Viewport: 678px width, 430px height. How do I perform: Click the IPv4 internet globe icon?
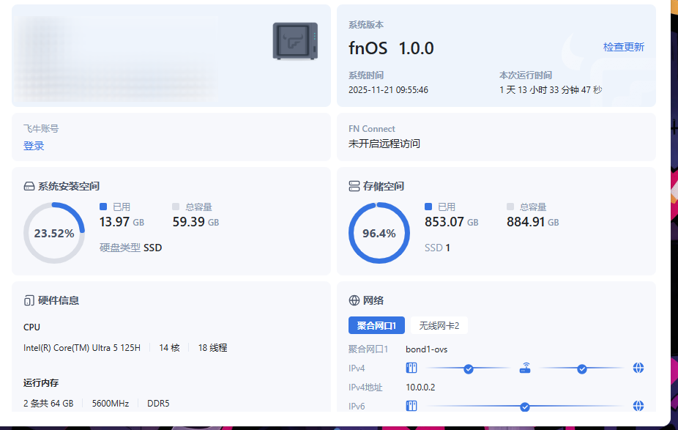[x=638, y=368]
